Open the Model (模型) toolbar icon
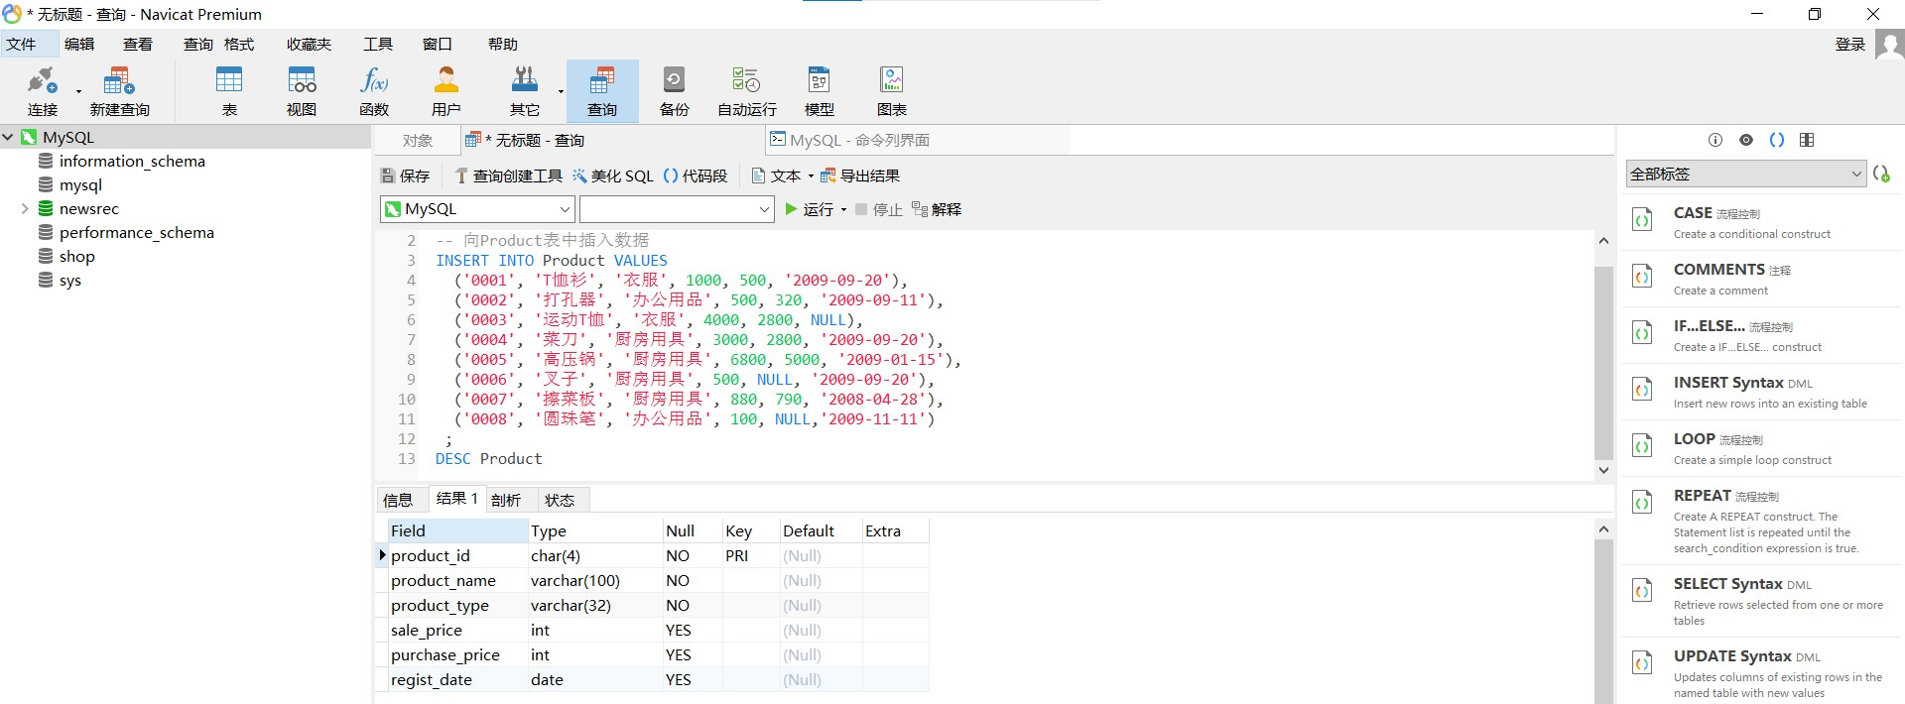 click(x=819, y=91)
